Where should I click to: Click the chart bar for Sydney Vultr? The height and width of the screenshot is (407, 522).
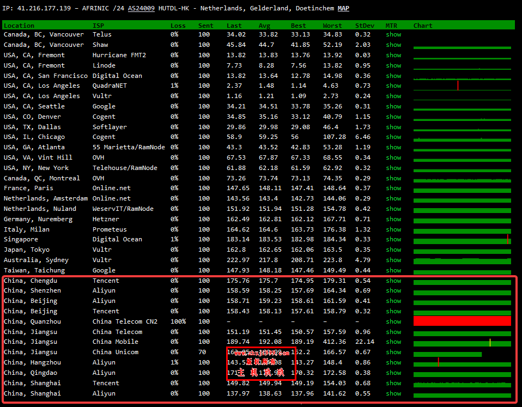coord(462,261)
